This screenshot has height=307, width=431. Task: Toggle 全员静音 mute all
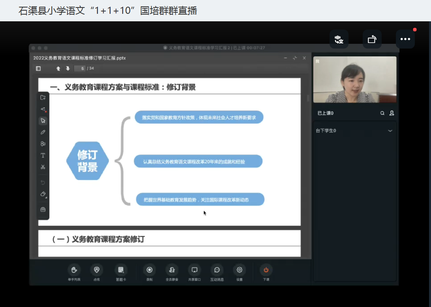pyautogui.click(x=172, y=270)
